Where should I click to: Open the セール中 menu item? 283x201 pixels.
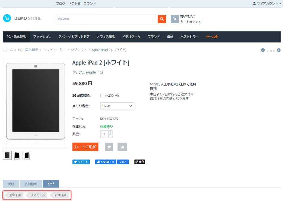click(x=212, y=37)
